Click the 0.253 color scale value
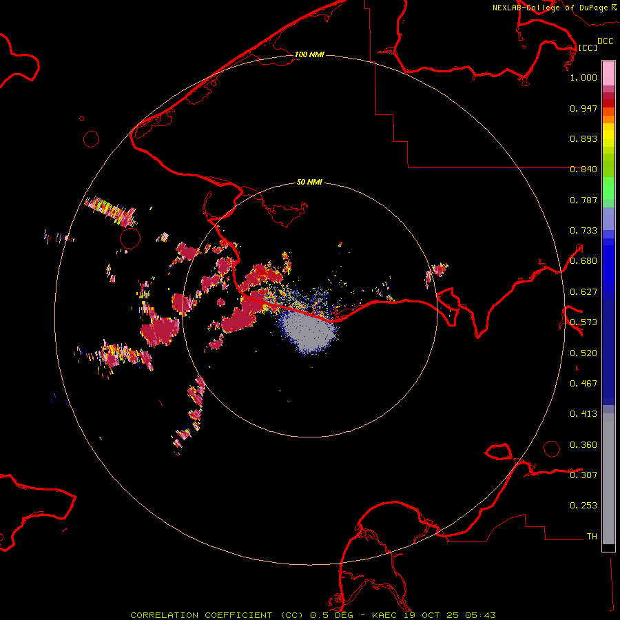The image size is (620, 620). pos(583,506)
